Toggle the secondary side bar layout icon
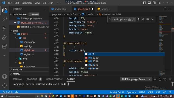 (154, 3)
